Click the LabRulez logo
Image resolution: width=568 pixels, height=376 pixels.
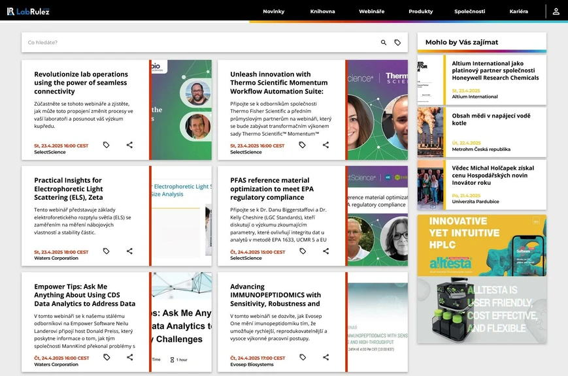tap(29, 10)
